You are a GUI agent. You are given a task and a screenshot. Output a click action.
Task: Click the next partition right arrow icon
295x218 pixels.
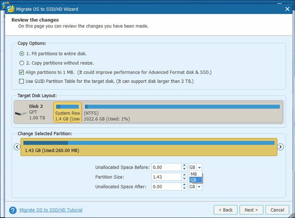pos(280,147)
